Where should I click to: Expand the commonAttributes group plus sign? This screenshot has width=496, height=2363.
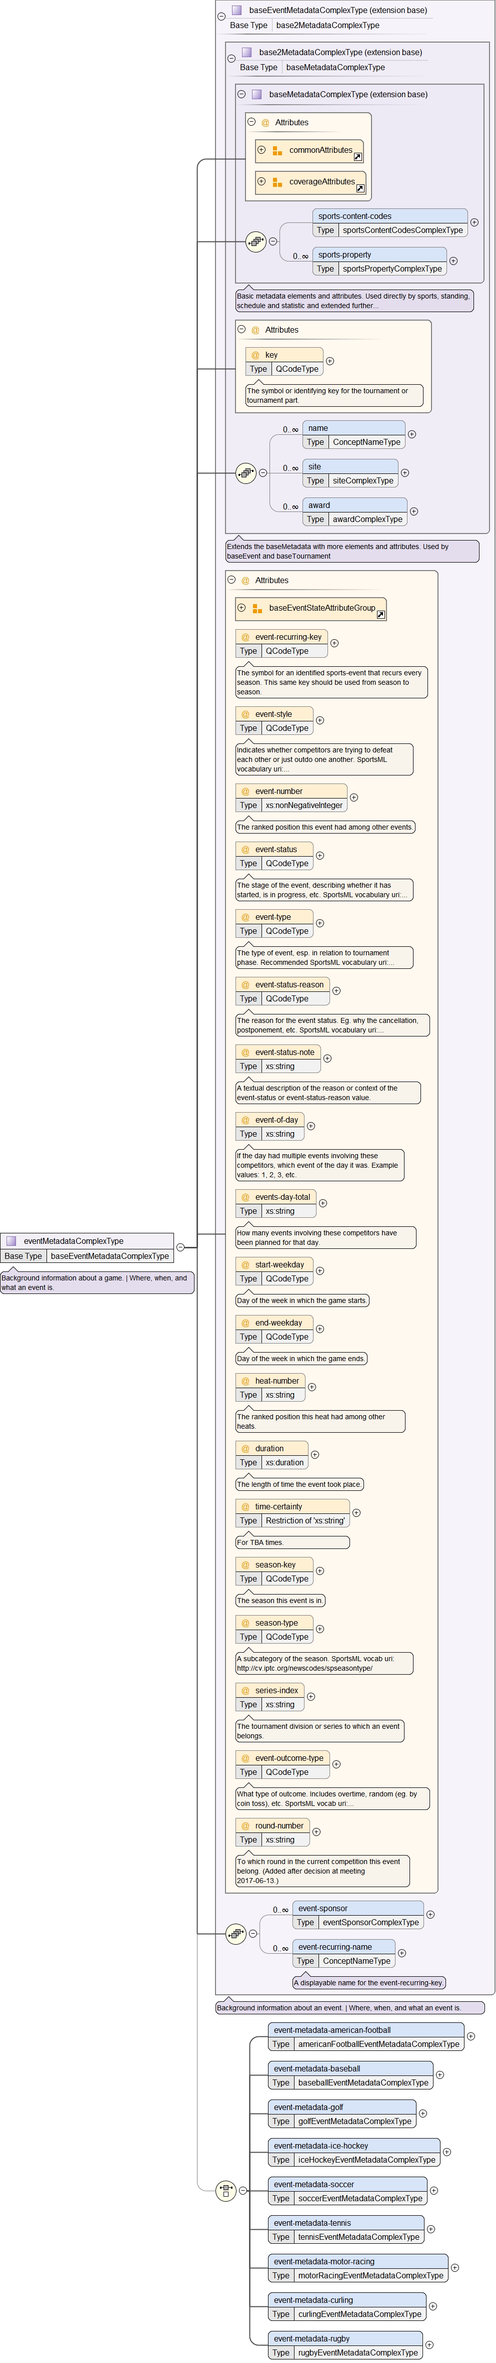click(x=261, y=149)
